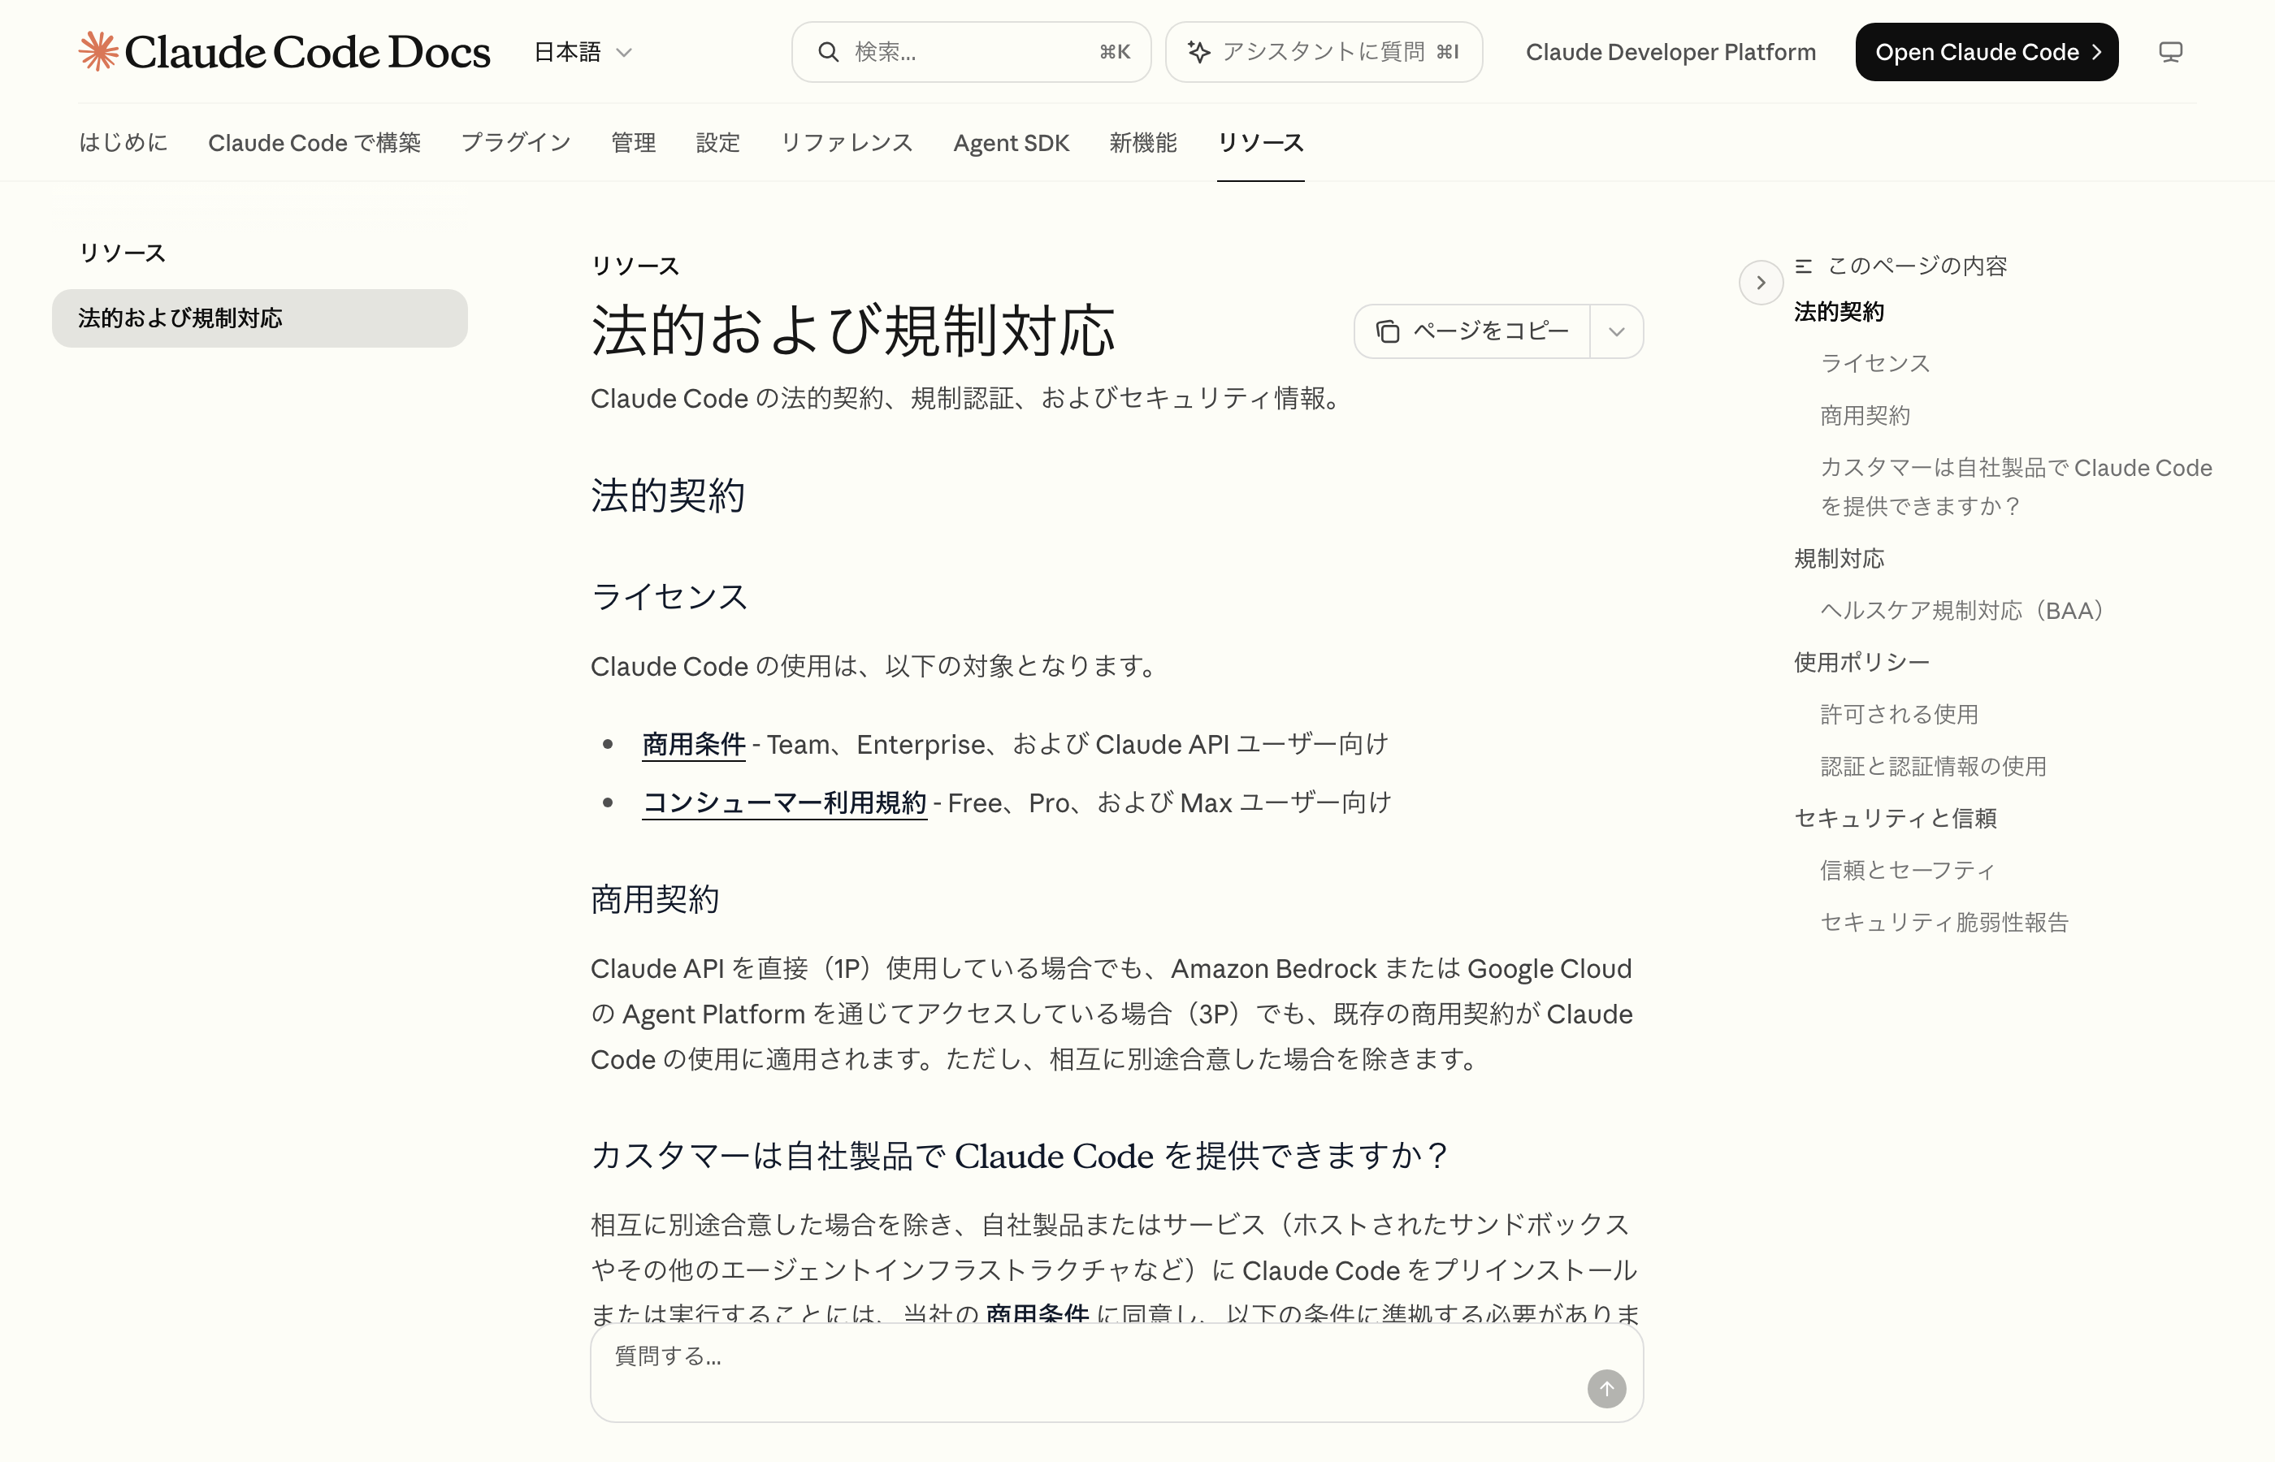Jump to 信頼とセーフティ in page contents
The image size is (2275, 1462).
pyautogui.click(x=1908, y=871)
